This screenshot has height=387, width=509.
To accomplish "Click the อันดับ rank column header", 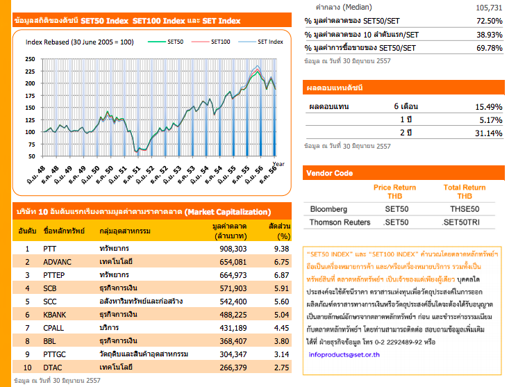I will click(27, 231).
